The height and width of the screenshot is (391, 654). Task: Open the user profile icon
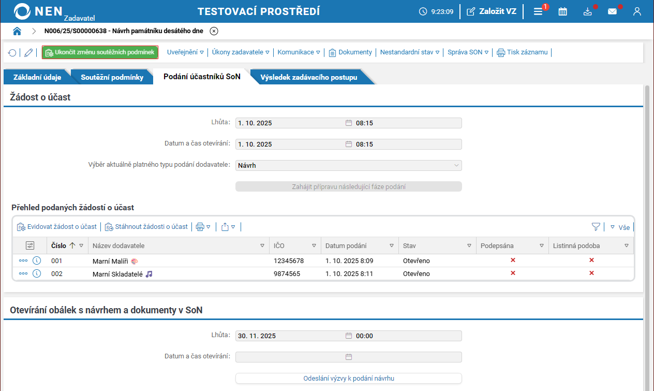pos(637,11)
